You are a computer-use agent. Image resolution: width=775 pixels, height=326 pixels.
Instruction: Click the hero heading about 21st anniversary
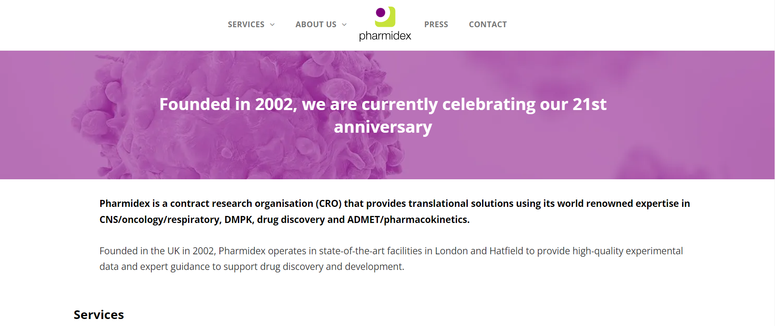pyautogui.click(x=383, y=115)
